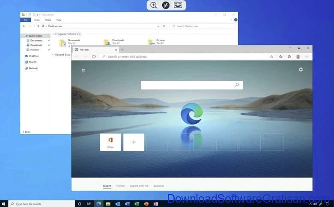The image size is (334, 207).
Task: Collapse the Recent files group
Action: 54,55
